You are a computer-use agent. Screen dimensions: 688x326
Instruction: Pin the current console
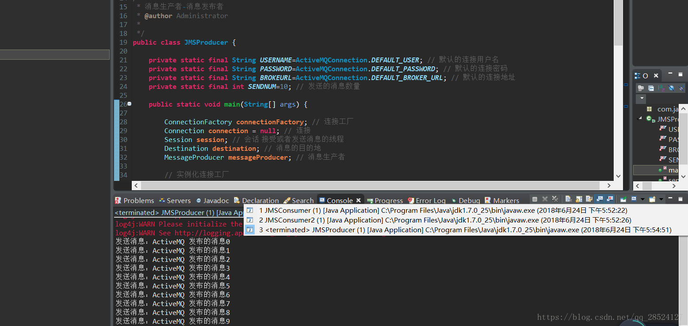[x=623, y=199]
